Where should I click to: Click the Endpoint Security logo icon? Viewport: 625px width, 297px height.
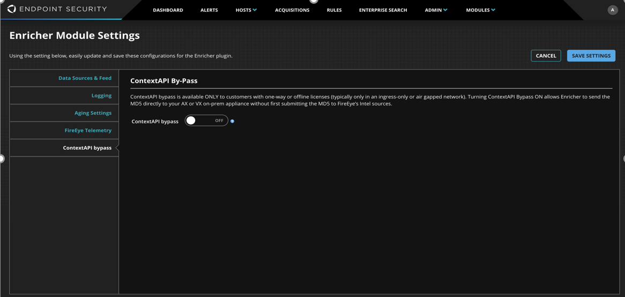coord(12,9)
